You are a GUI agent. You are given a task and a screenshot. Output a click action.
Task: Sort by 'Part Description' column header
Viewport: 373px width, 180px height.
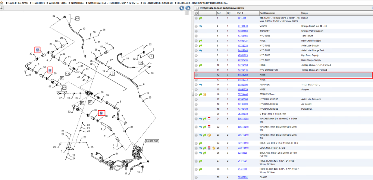[x=267, y=13]
